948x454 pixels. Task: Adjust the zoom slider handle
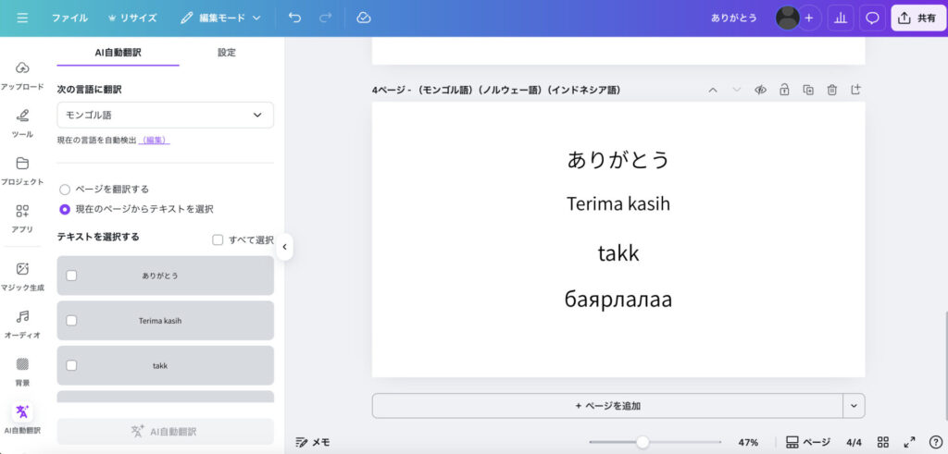[x=642, y=442]
